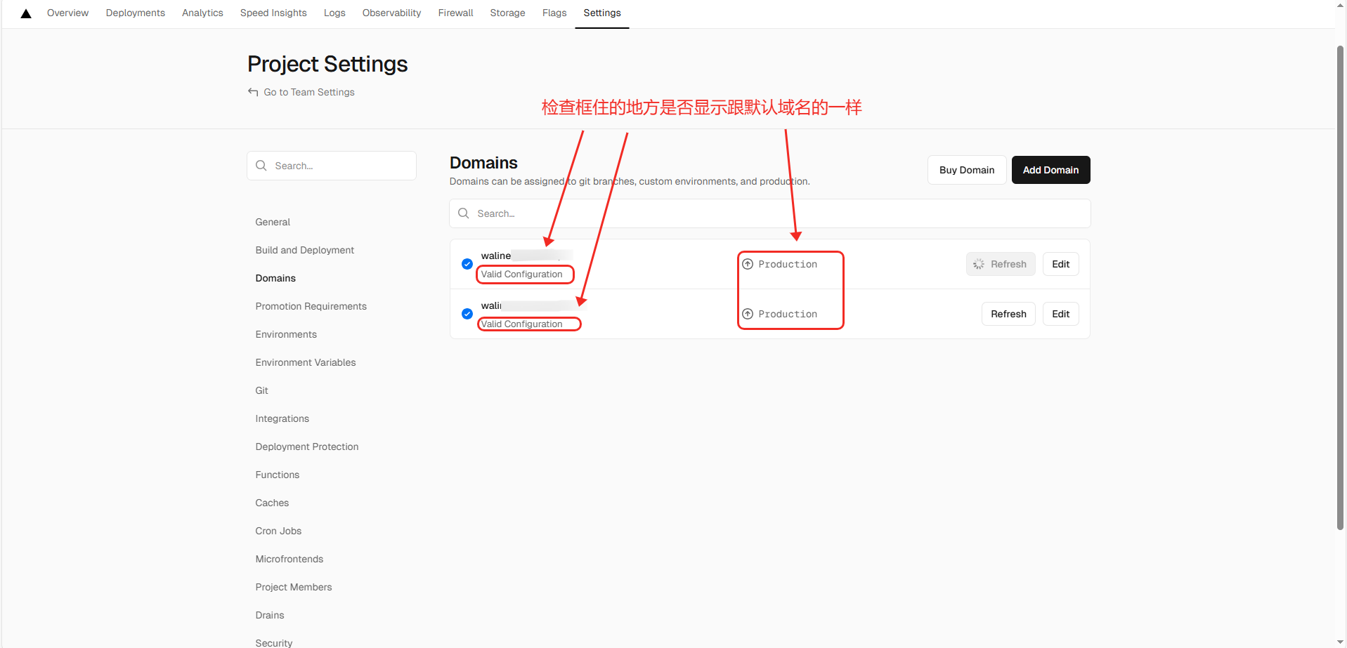Image resolution: width=1347 pixels, height=648 pixels.
Task: Go to Team Settings link
Action: point(308,92)
